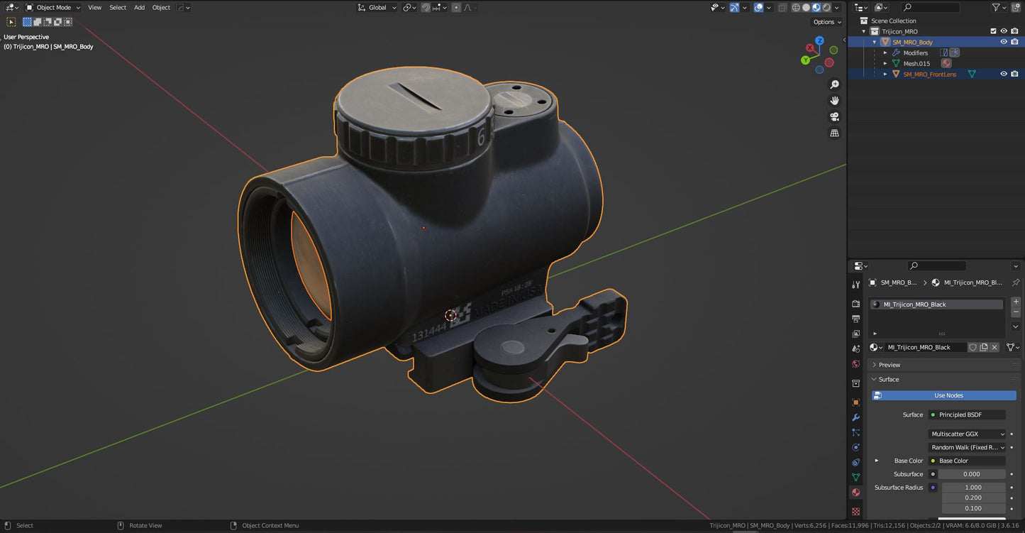Viewport: 1025px width, 533px height.
Task: Open the Object Mode dropdown
Action: pyautogui.click(x=54, y=7)
